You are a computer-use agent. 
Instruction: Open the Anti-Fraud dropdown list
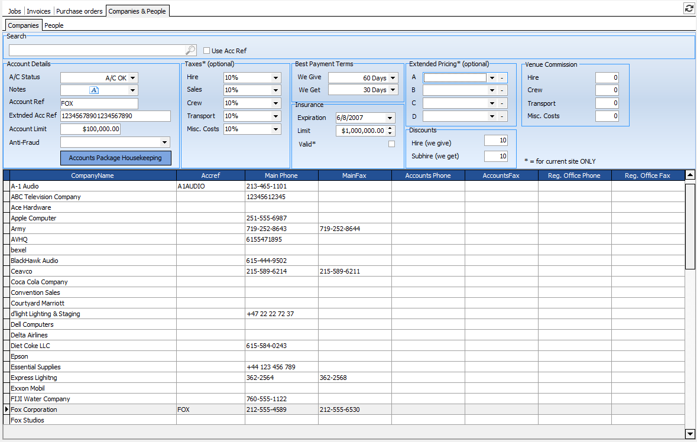(x=164, y=142)
